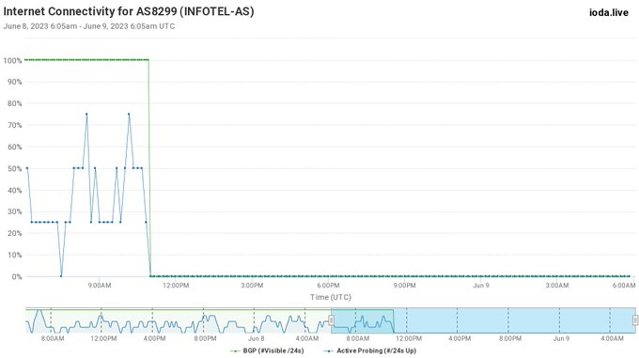Click the 20% y-axis label
This screenshot has width=639, height=358.
tap(14, 233)
